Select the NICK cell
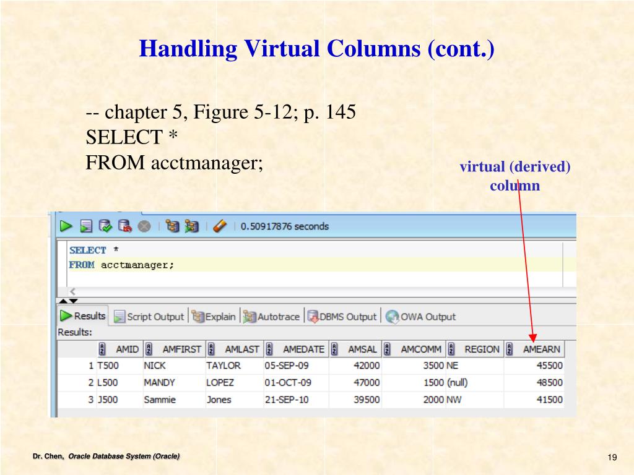 [174, 366]
